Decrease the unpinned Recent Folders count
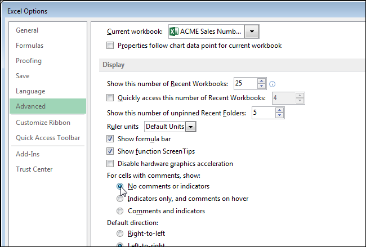Viewport: 366px width, 247px height. (x=280, y=116)
